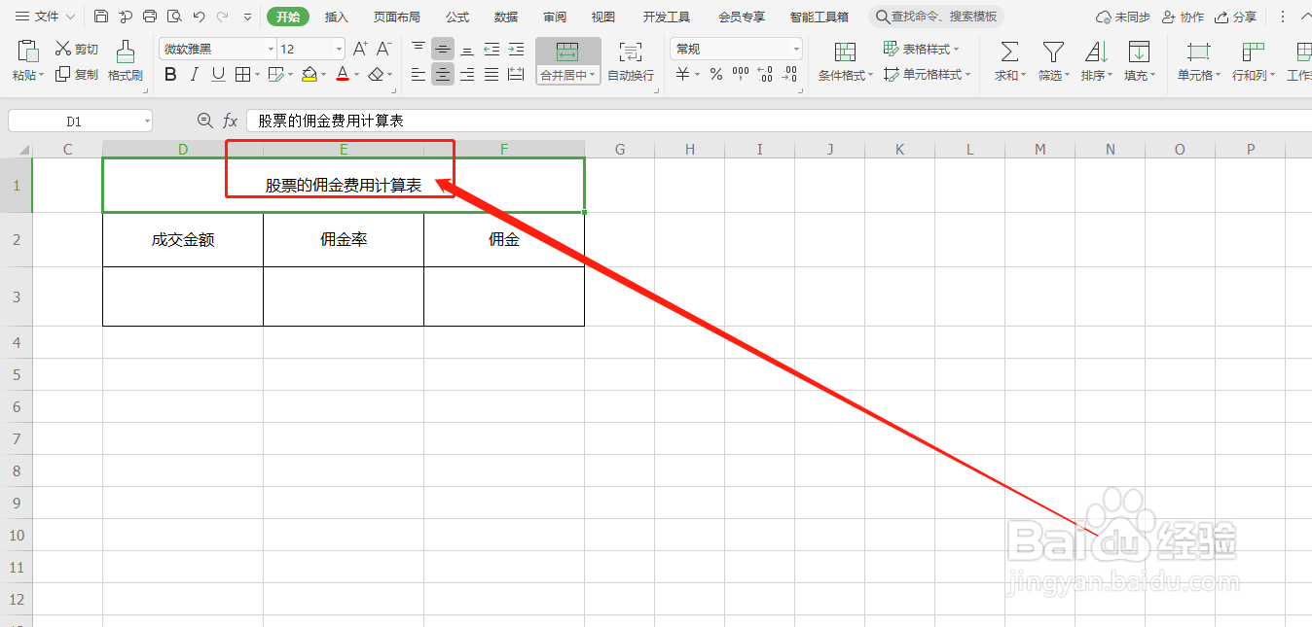1312x627 pixels.
Task: Click the decrease indent icon
Action: pyautogui.click(x=492, y=49)
